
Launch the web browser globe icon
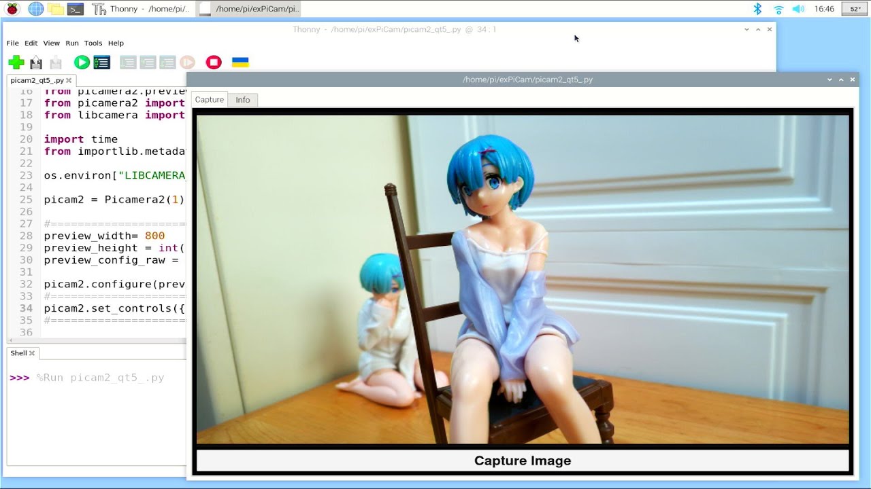pos(35,9)
